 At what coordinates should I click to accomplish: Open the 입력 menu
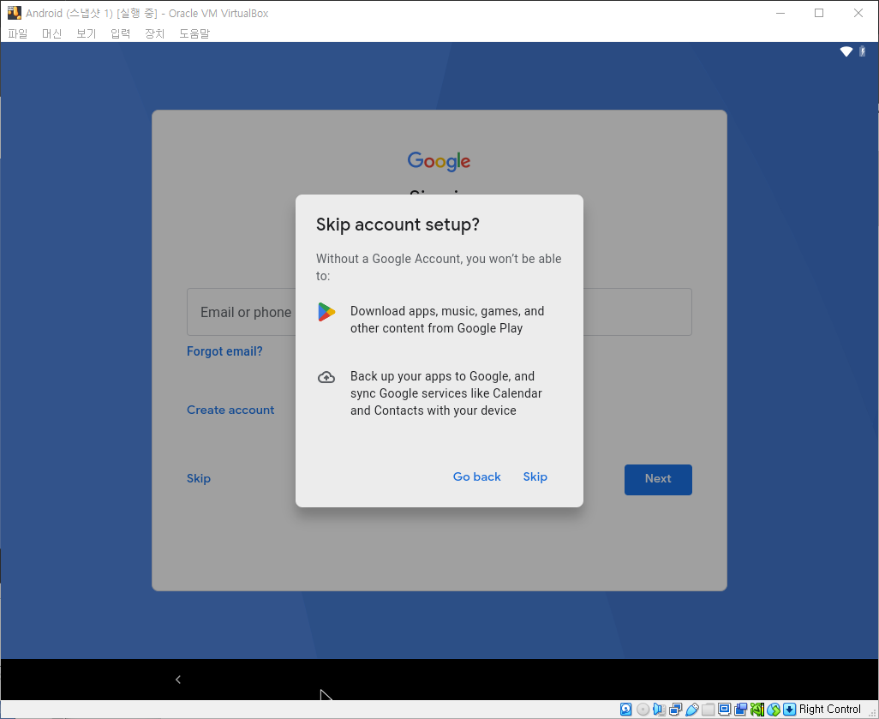pos(120,33)
